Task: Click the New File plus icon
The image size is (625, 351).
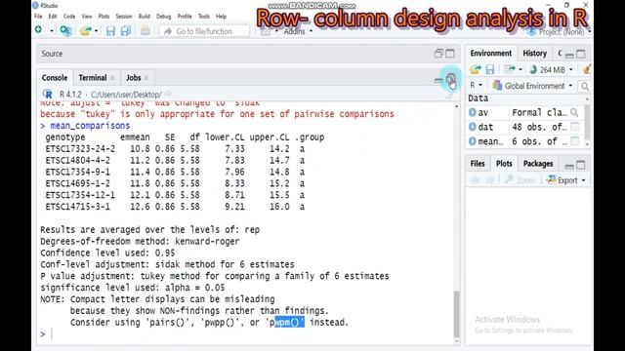Action: coord(39,30)
